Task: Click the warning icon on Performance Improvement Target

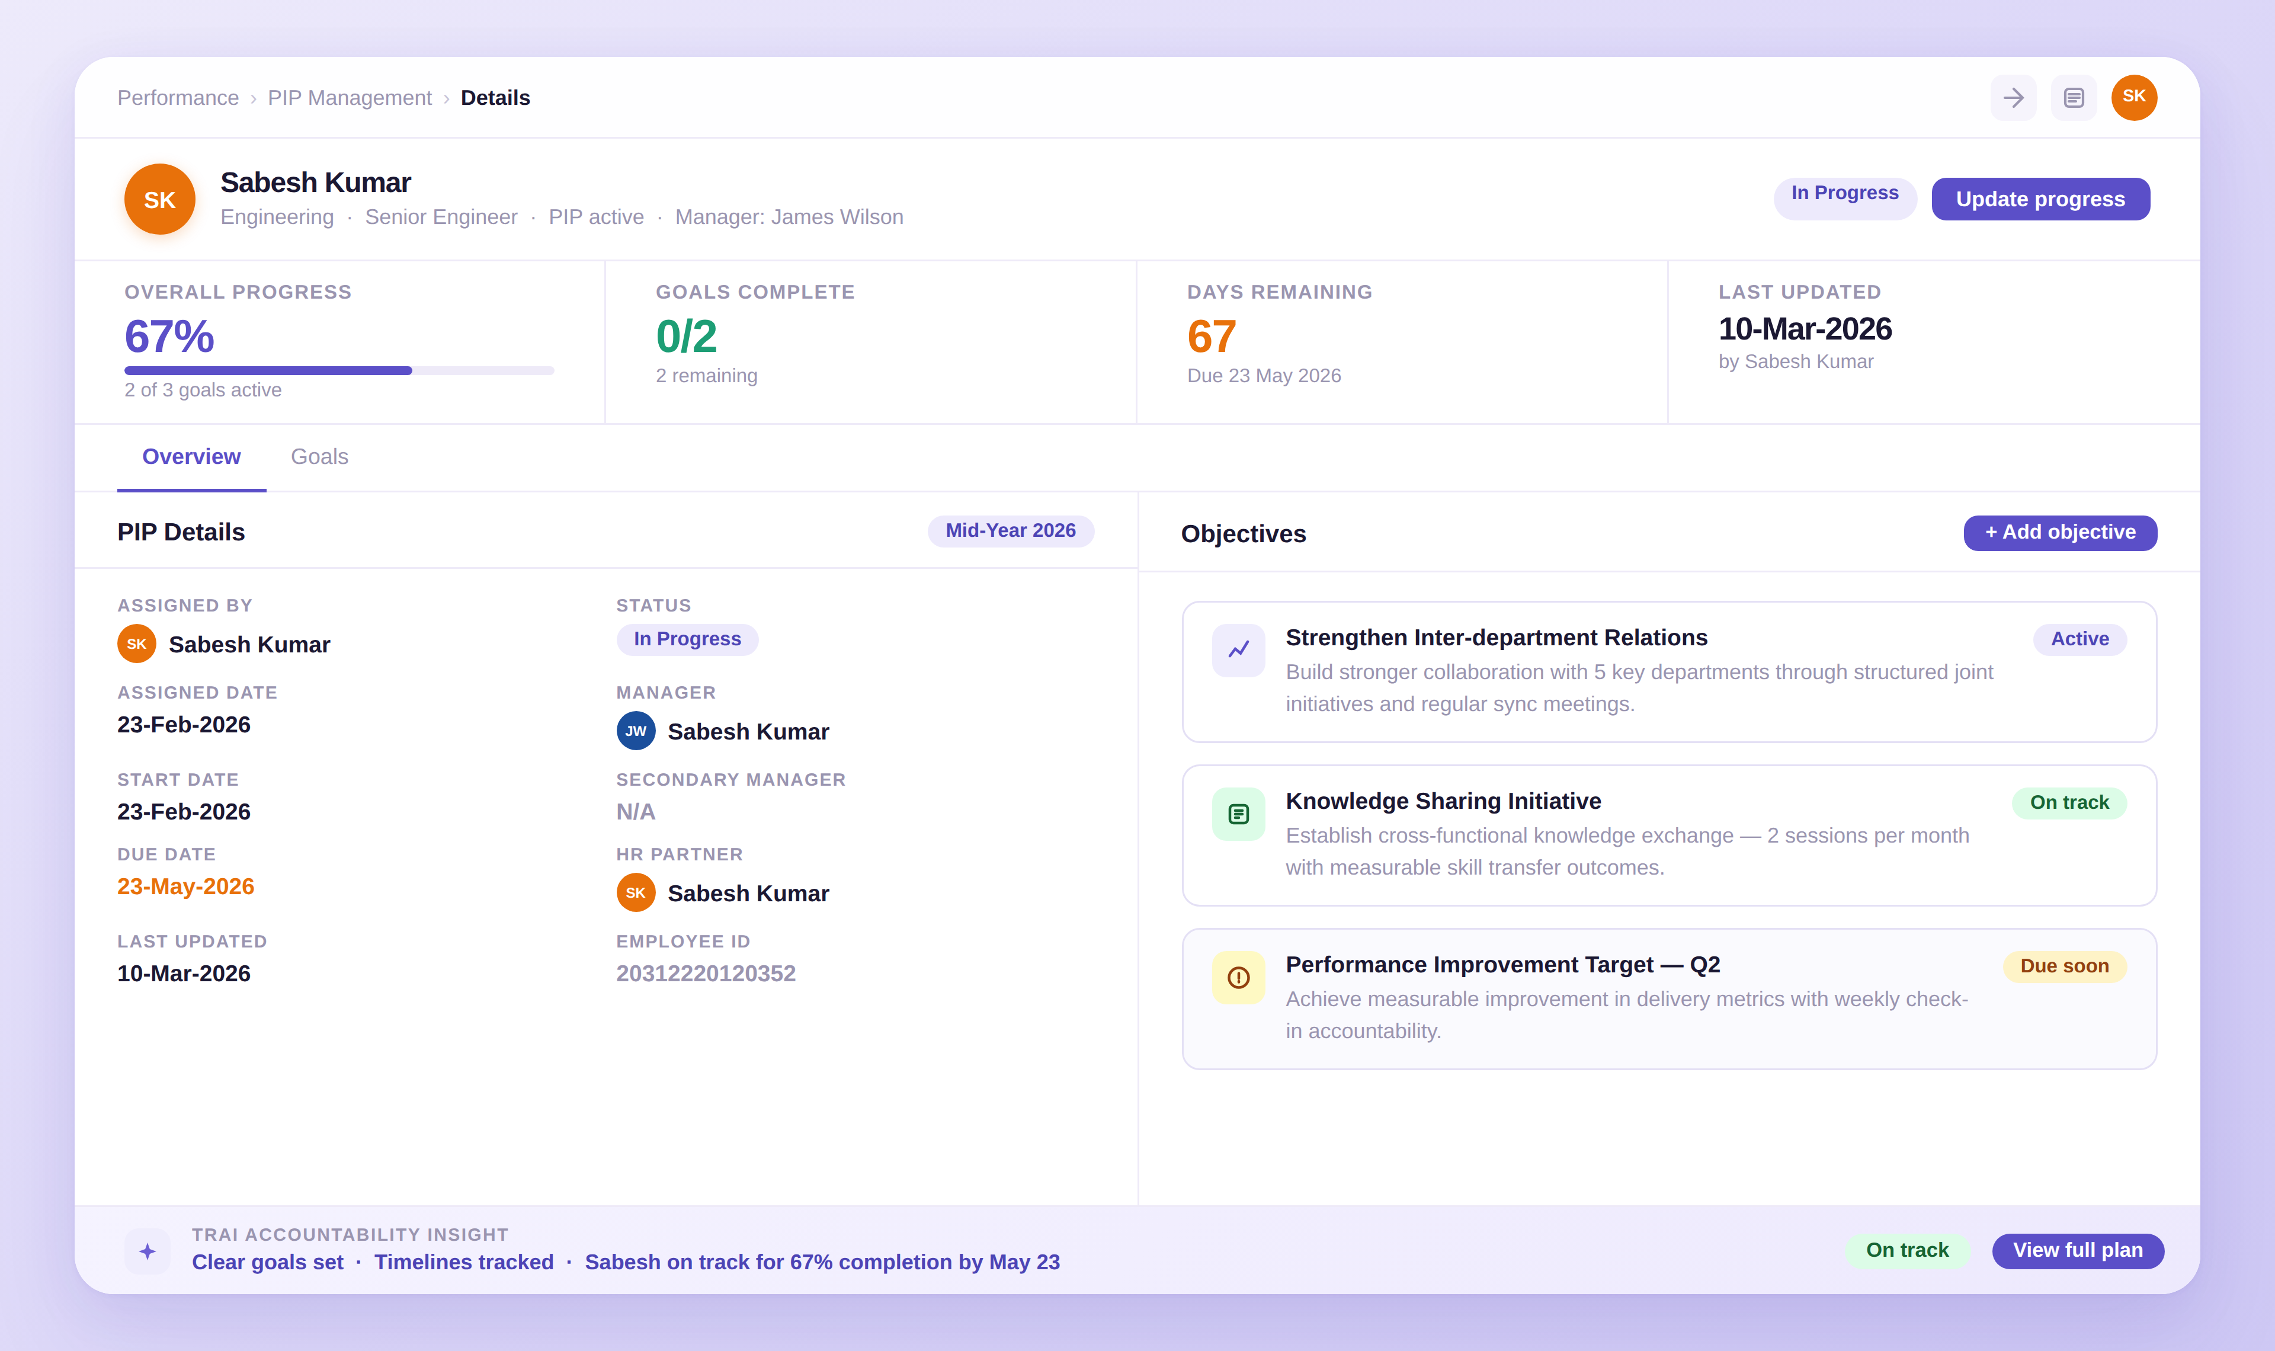Action: 1238,978
